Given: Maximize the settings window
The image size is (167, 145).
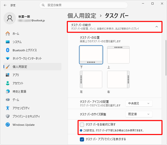Looking at the screenshot, I should click(152, 4).
